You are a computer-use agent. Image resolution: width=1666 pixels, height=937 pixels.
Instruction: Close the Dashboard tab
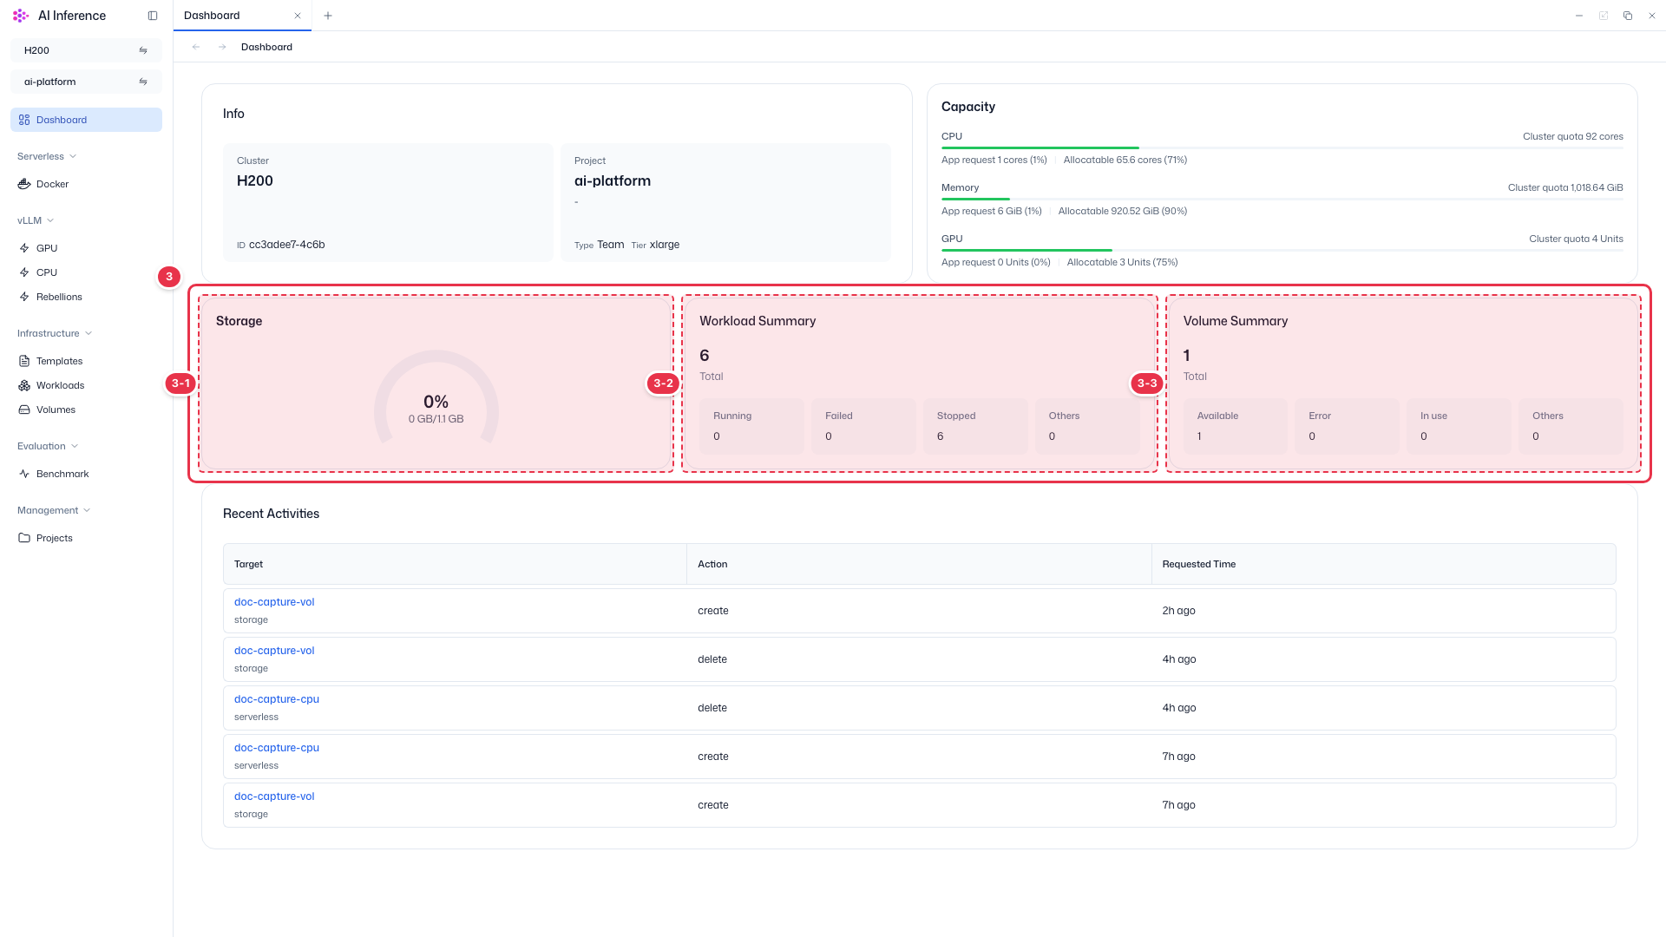(298, 16)
